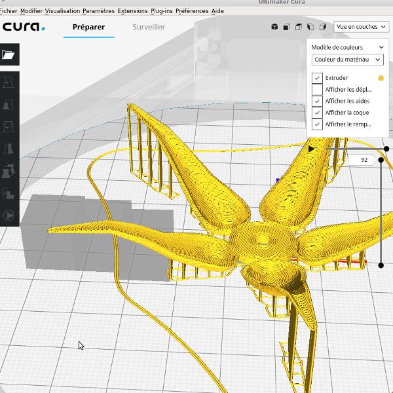Screen dimensions: 393x393
Task: Toggle Afficher les aides checkbox
Action: click(x=317, y=101)
